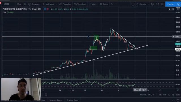Click the Compare symbol button
Screen dimensions: 181x102
(x=34, y=4)
